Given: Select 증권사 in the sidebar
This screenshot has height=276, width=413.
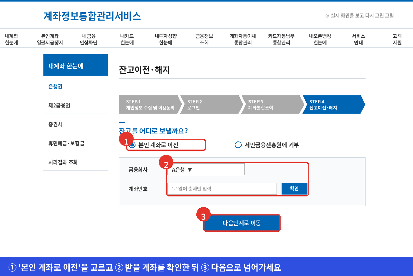Looking at the screenshot, I should (x=76, y=124).
